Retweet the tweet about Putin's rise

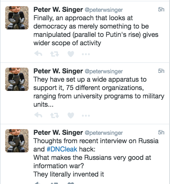(54, 54)
